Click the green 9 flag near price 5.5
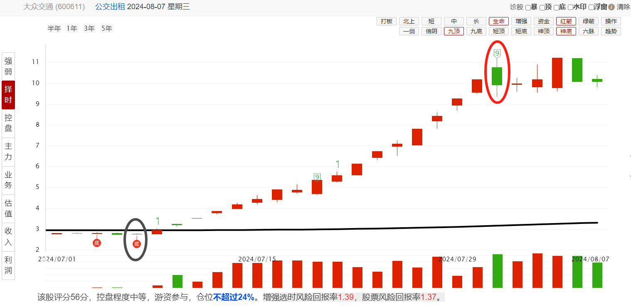 pos(317,177)
